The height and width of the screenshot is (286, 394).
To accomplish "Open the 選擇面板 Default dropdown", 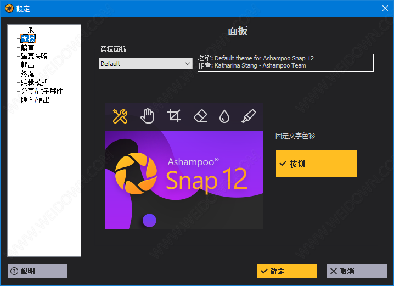I will tap(145, 64).
